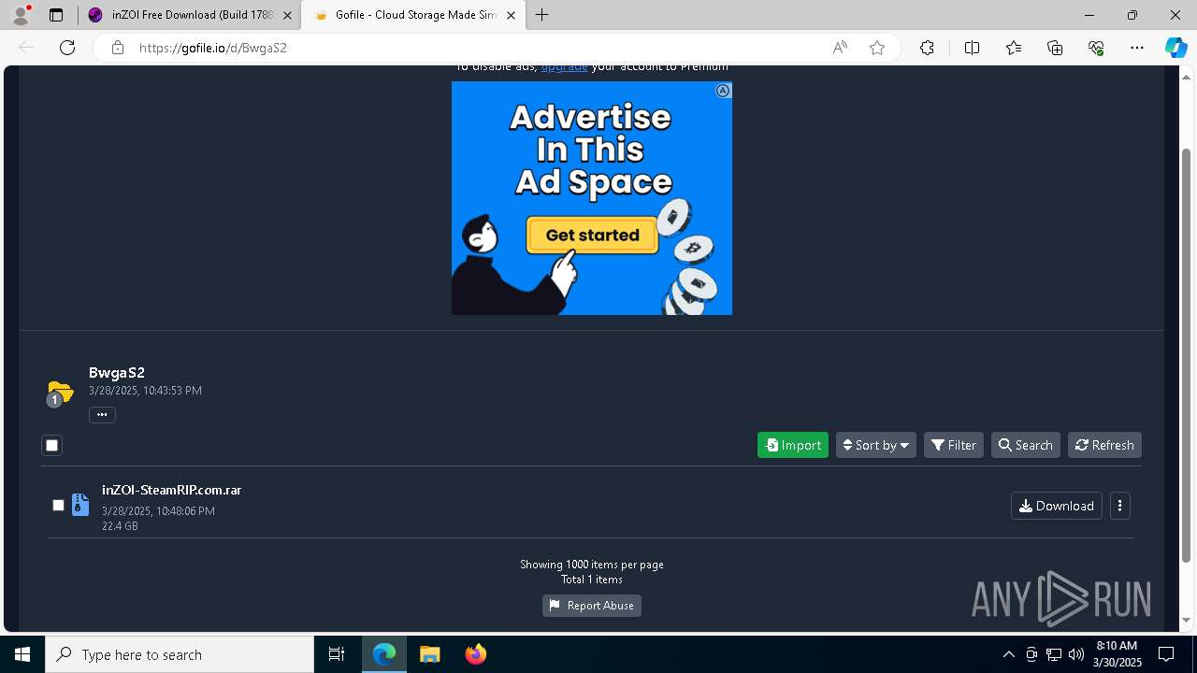Open Browser essentials heart icon
The height and width of the screenshot is (673, 1197).
pyautogui.click(x=1096, y=48)
